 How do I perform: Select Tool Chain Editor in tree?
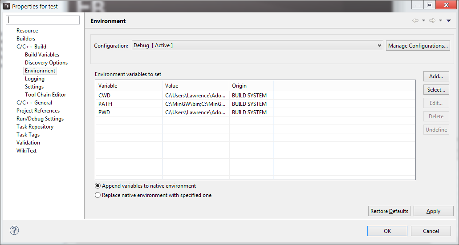pyautogui.click(x=45, y=95)
